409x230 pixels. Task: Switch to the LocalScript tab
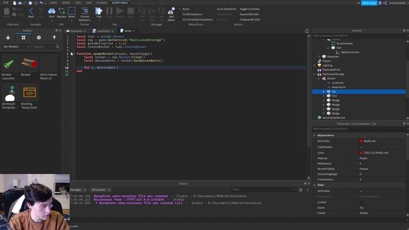pos(103,31)
